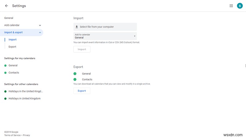This screenshot has width=246, height=138.
Task: Click the Import button
Action: (82, 49)
